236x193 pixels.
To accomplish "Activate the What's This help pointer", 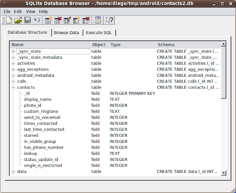I will [109, 20].
